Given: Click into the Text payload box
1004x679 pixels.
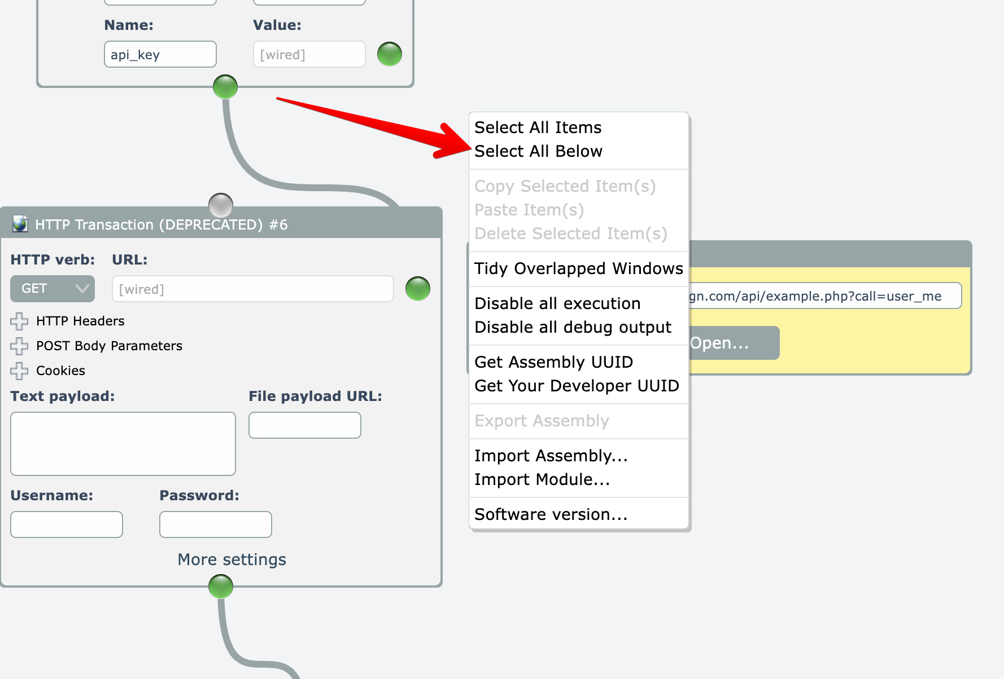Looking at the screenshot, I should click(123, 444).
